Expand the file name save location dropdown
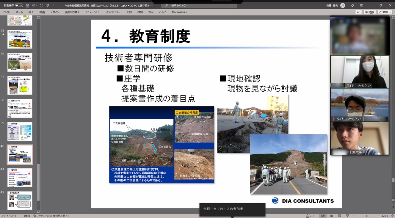The image size is (395, 218). (x=151, y=5)
